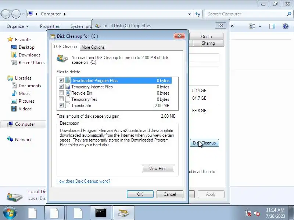The image size is (294, 220).
Task: Click the Temporary files page icon
Action: pos(68,99)
